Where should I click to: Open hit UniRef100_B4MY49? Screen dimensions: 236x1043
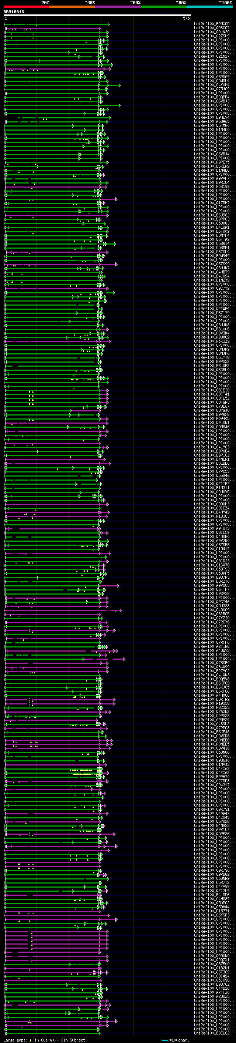click(x=212, y=512)
